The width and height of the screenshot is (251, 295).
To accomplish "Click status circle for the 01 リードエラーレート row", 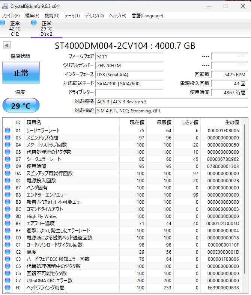I will 8,130.
